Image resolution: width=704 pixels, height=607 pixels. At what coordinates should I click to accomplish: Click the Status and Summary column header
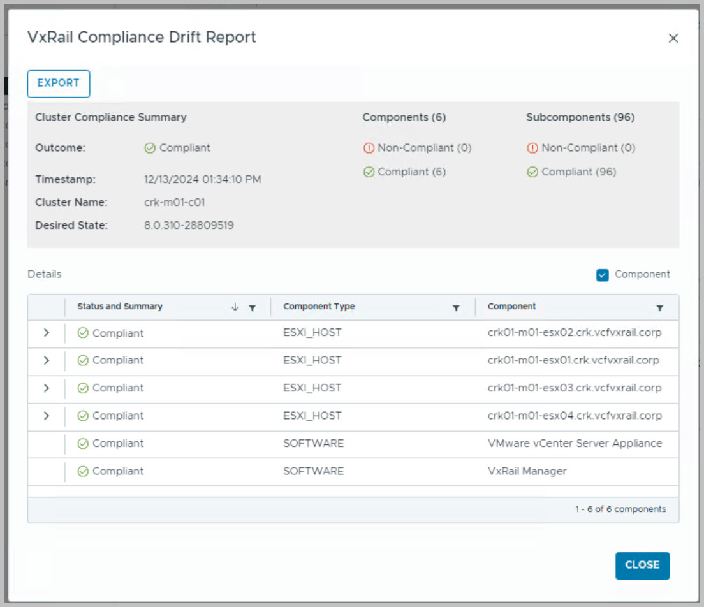120,307
